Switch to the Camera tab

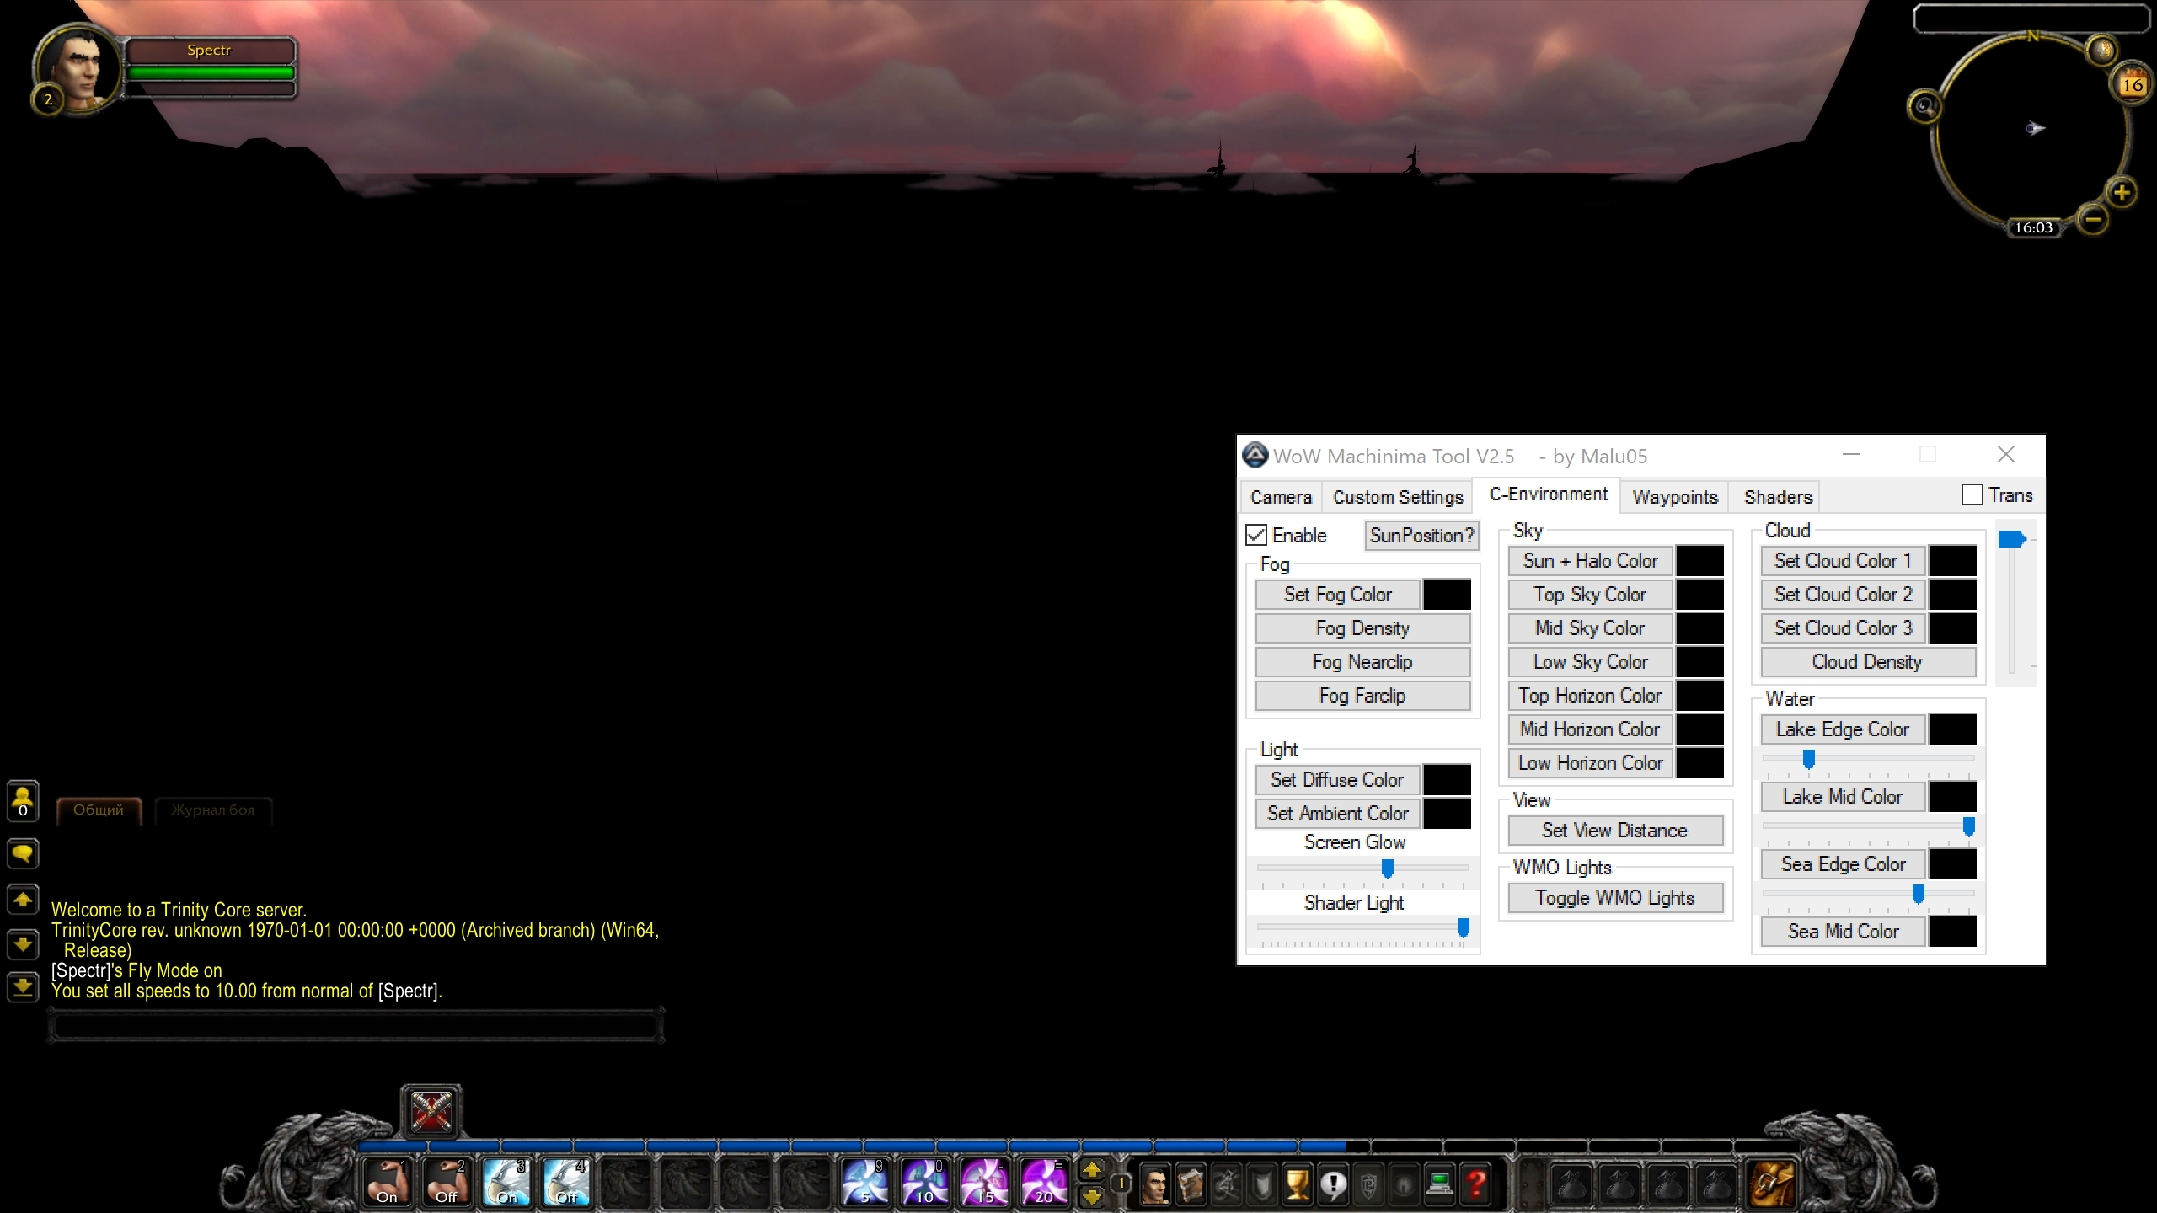1281,497
